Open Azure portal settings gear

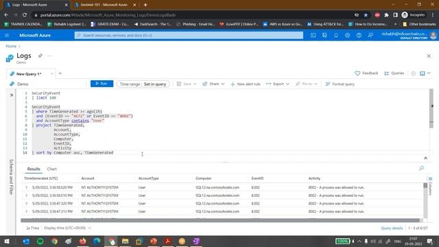click(x=348, y=35)
